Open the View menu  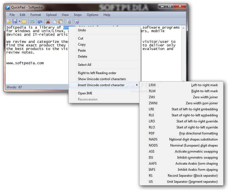(65, 15)
